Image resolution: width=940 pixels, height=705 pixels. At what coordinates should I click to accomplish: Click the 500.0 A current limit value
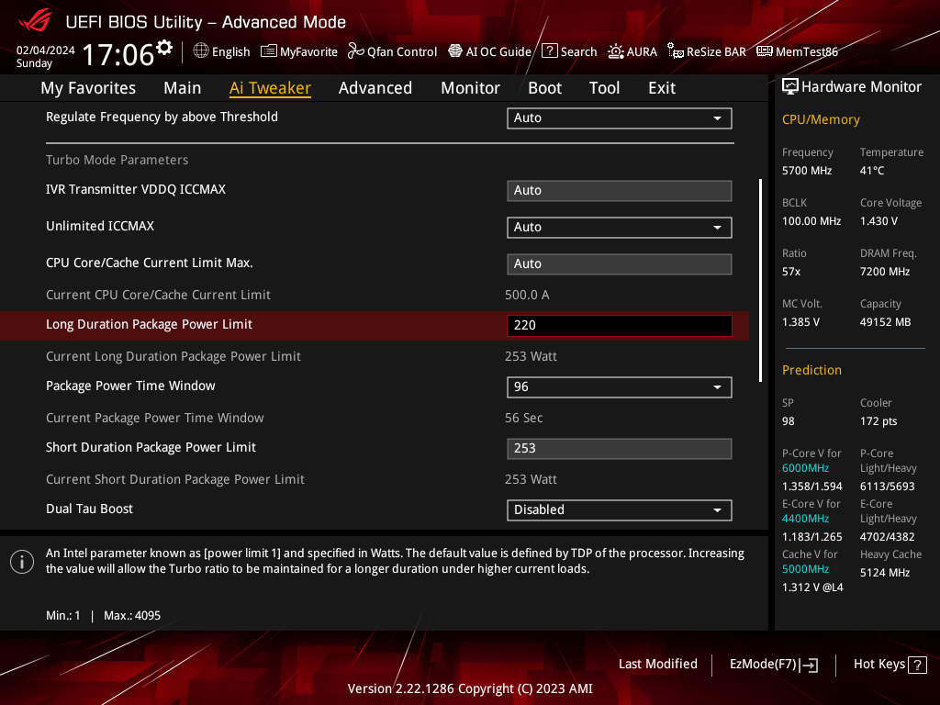click(527, 295)
